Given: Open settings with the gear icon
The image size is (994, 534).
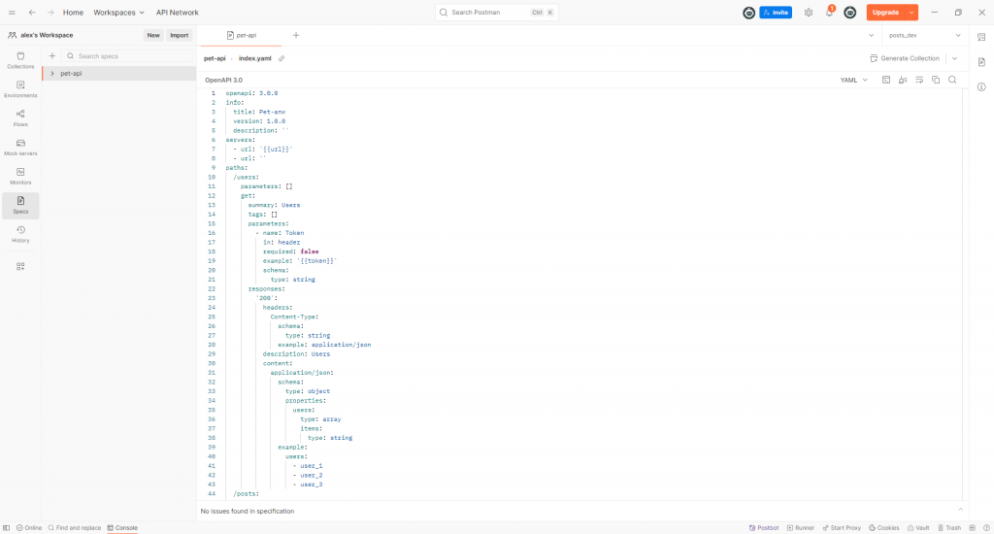Looking at the screenshot, I should (808, 13).
